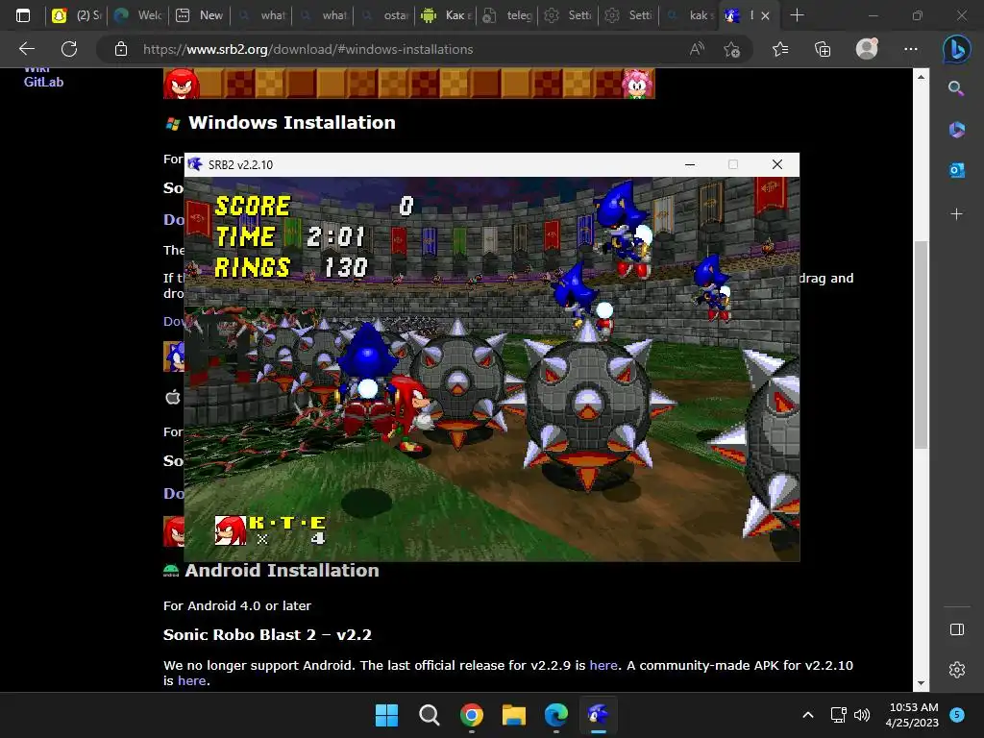Screen dimensions: 984x738
Task: Switch to the Snapchat tab labeled (2) S
Action: 77,15
